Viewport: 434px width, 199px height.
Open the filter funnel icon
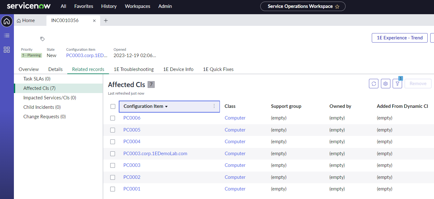[x=397, y=84]
